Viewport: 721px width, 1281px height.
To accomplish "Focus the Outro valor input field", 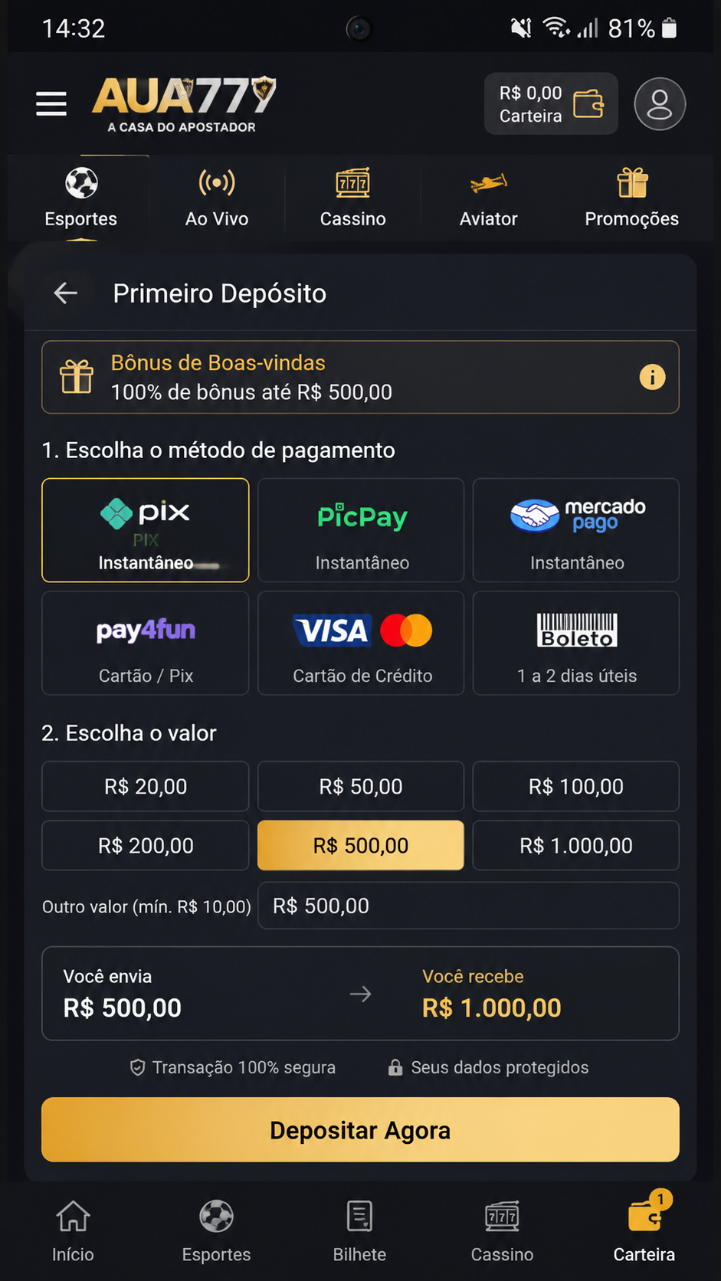I will point(468,906).
